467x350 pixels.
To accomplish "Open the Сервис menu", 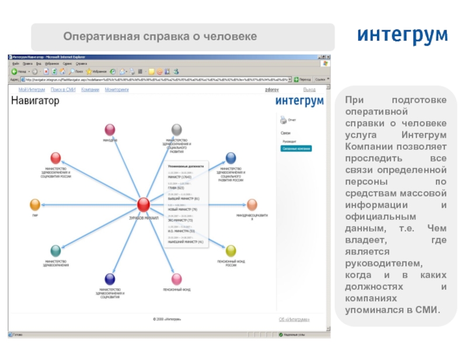I will 67,64.
